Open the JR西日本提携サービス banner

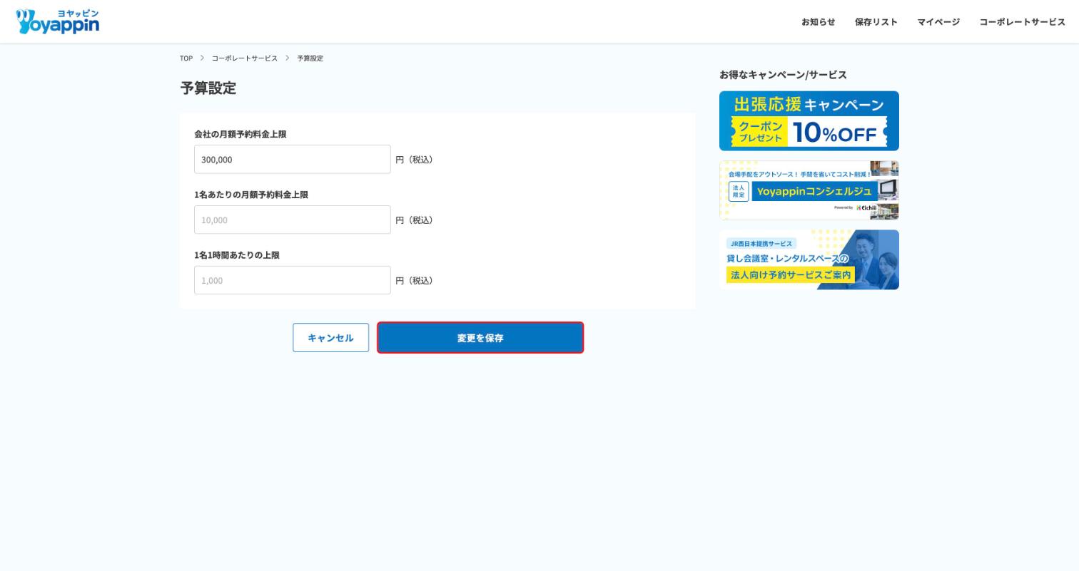coord(809,259)
